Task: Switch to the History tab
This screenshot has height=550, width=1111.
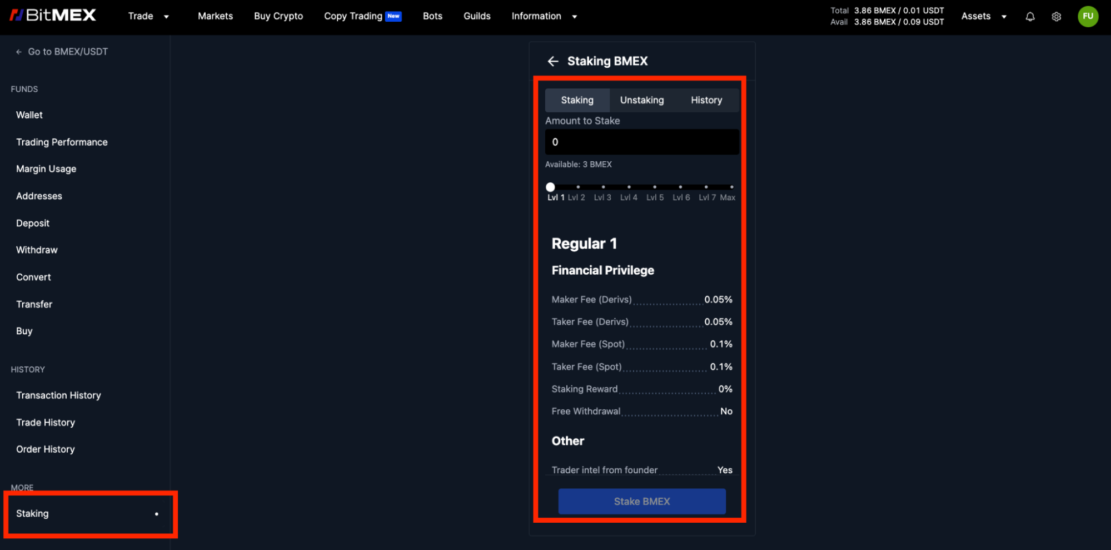Action: point(706,100)
